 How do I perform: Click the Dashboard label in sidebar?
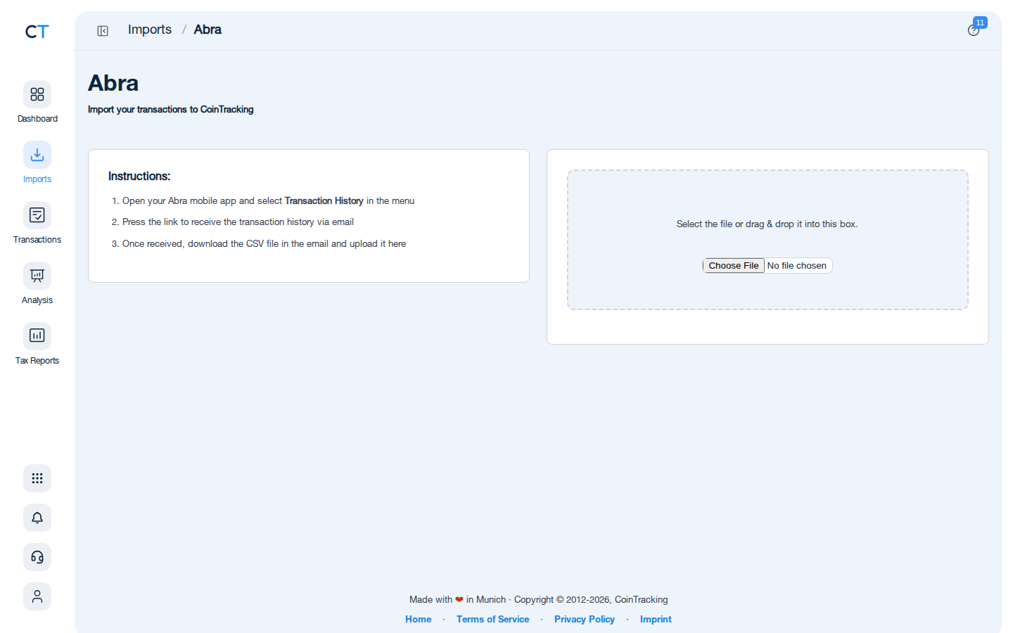[x=37, y=119]
